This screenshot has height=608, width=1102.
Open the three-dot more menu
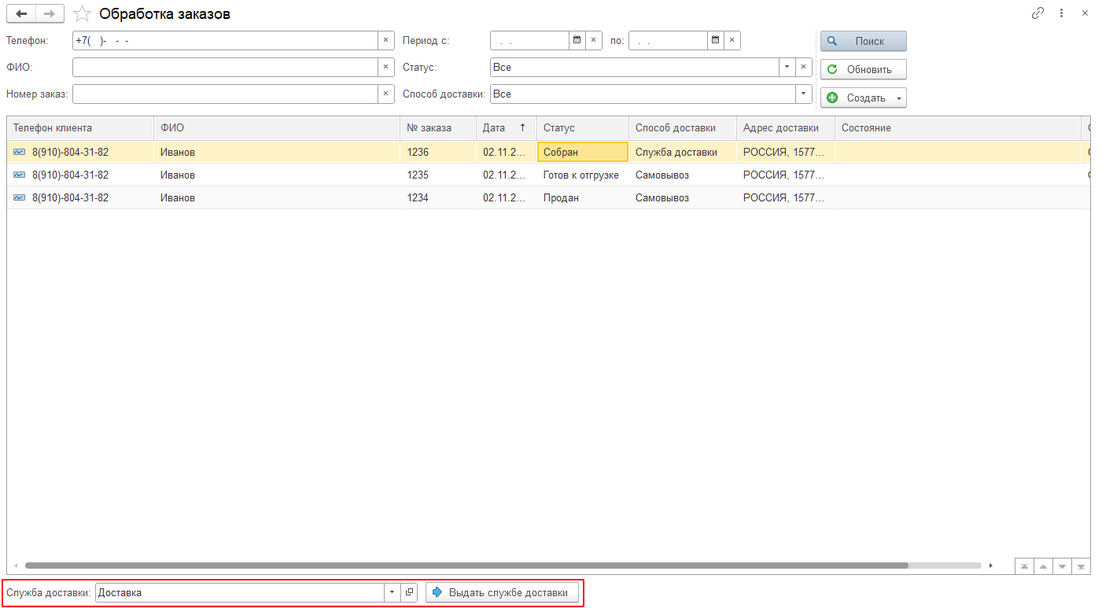[x=1061, y=13]
